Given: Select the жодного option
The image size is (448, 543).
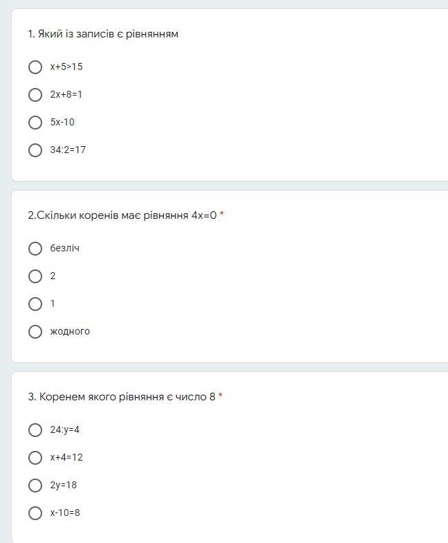Looking at the screenshot, I should tap(35, 331).
